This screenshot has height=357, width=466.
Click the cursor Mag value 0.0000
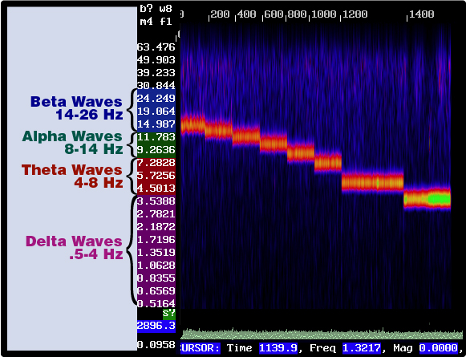click(439, 348)
